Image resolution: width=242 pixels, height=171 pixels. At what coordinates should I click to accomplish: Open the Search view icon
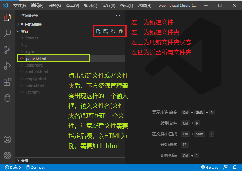[x=7, y=33]
